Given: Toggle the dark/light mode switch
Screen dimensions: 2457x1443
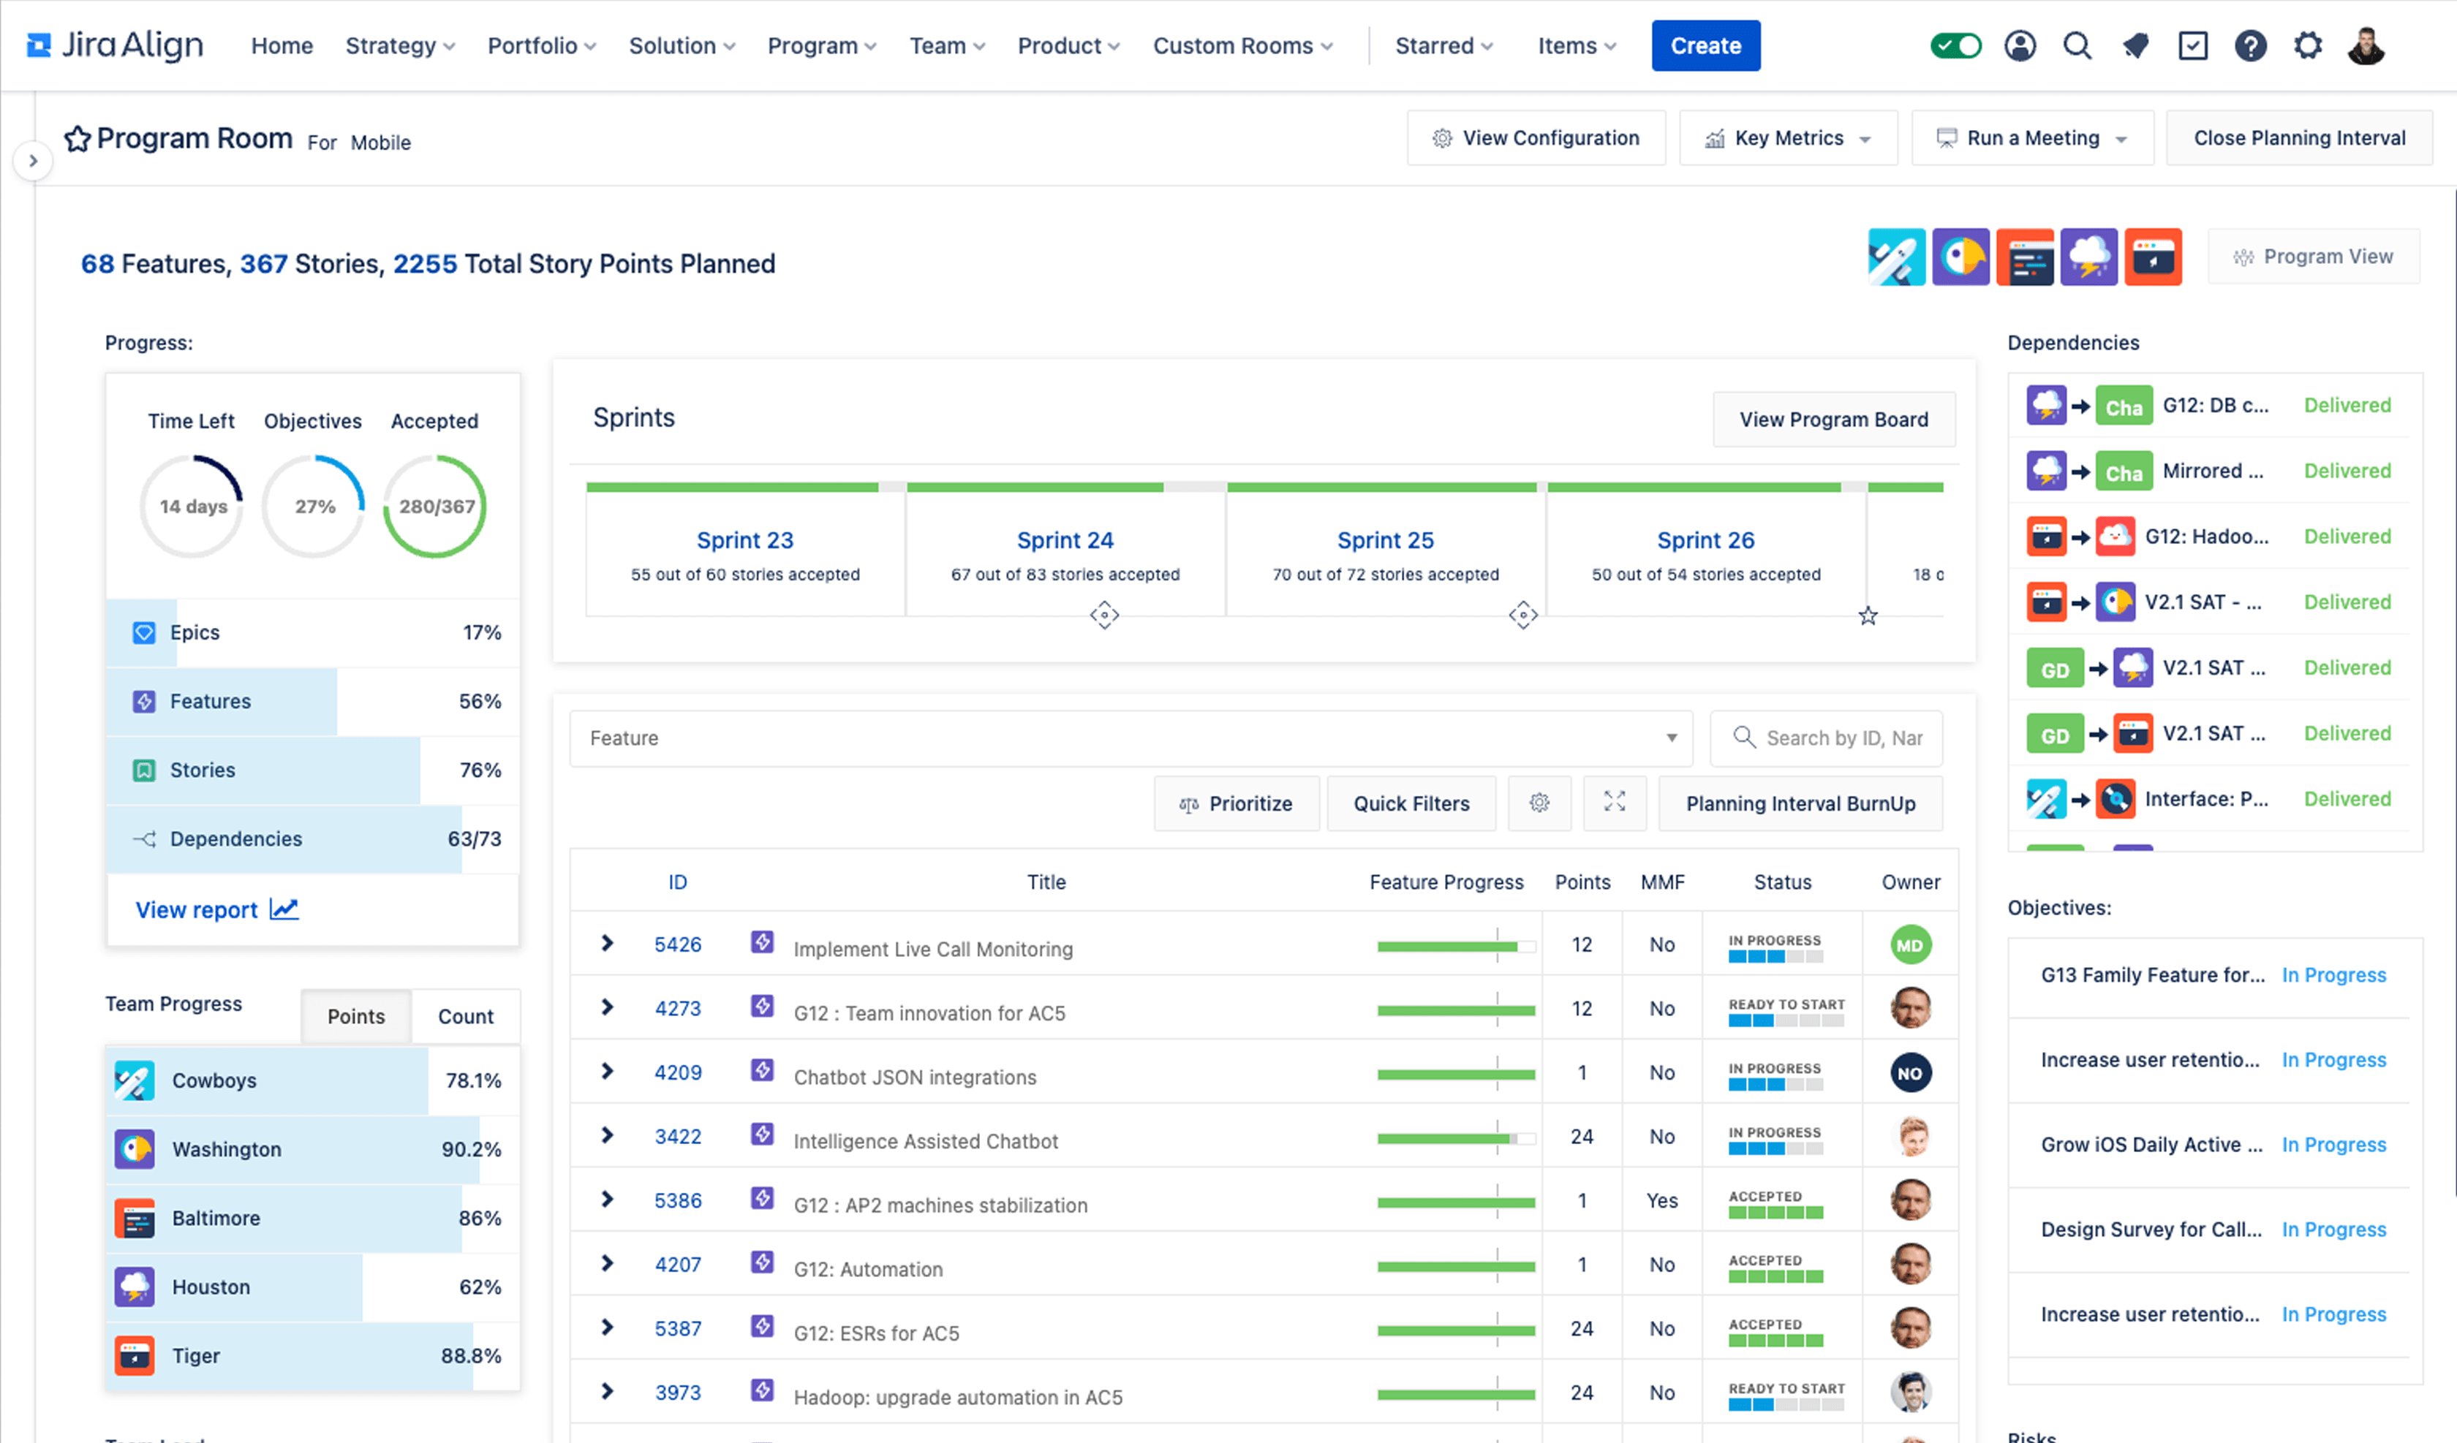Looking at the screenshot, I should [x=1955, y=46].
